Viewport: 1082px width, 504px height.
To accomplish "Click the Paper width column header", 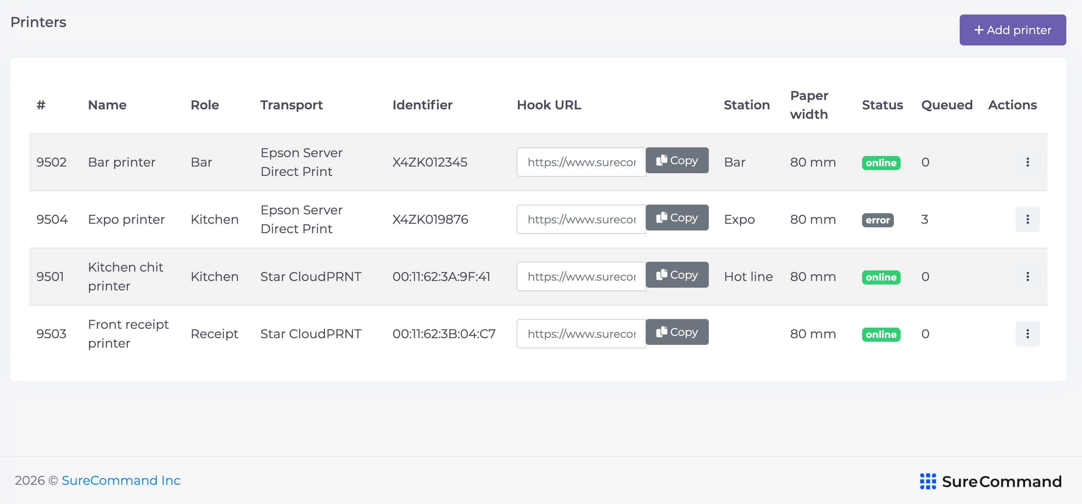I will coord(809,105).
